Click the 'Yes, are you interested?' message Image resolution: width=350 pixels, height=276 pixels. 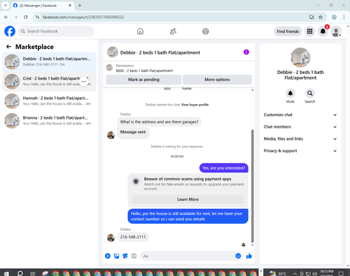[224, 168]
